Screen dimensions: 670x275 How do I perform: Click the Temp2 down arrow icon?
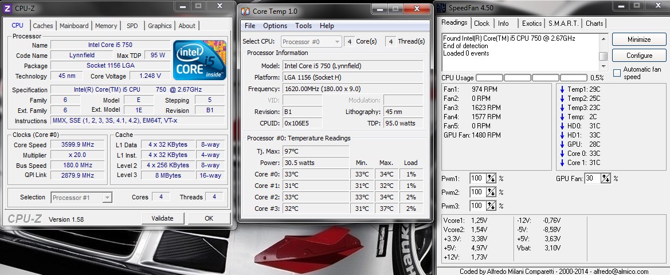[562, 99]
